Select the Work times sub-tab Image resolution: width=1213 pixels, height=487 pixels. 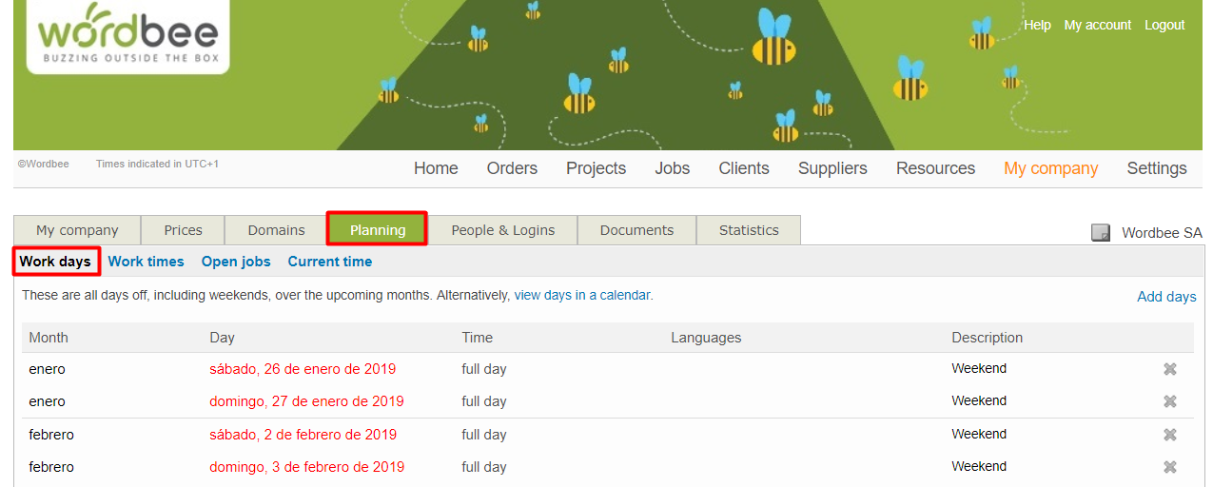pyautogui.click(x=146, y=262)
